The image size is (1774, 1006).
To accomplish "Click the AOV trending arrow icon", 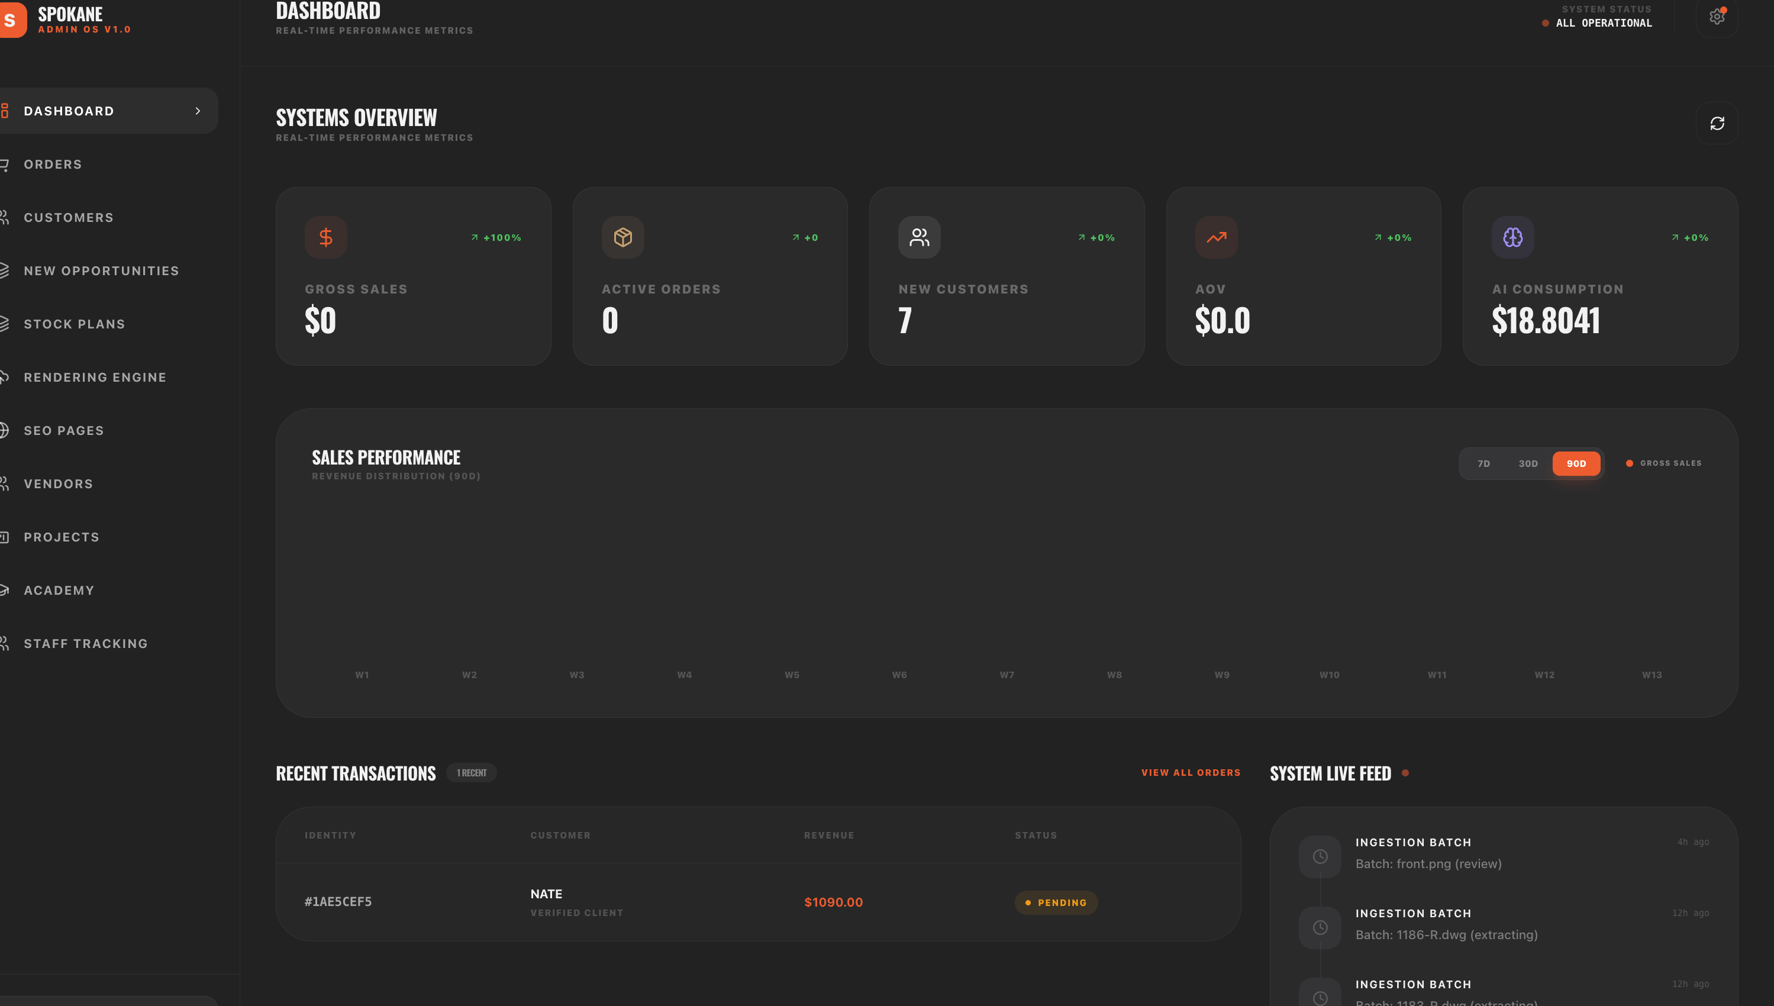I will [x=1216, y=237].
